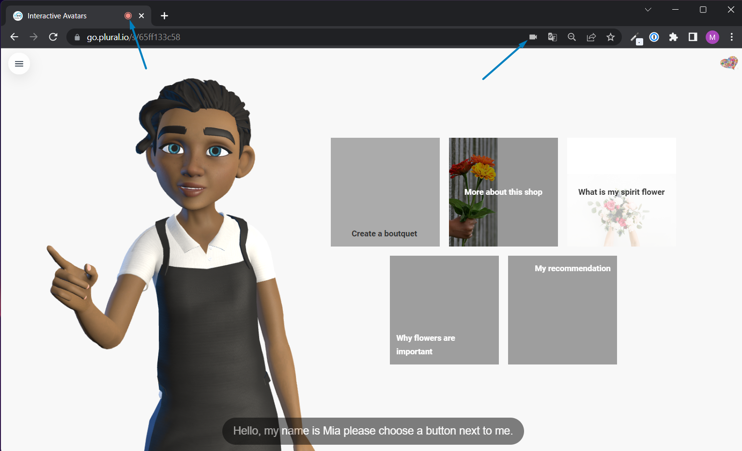Click the lock site info icon
742x451 pixels.
click(x=77, y=37)
